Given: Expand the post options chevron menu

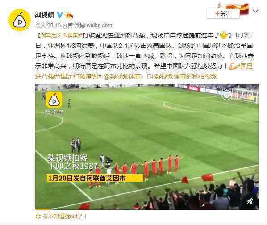Looking at the screenshot, I should [255, 11].
